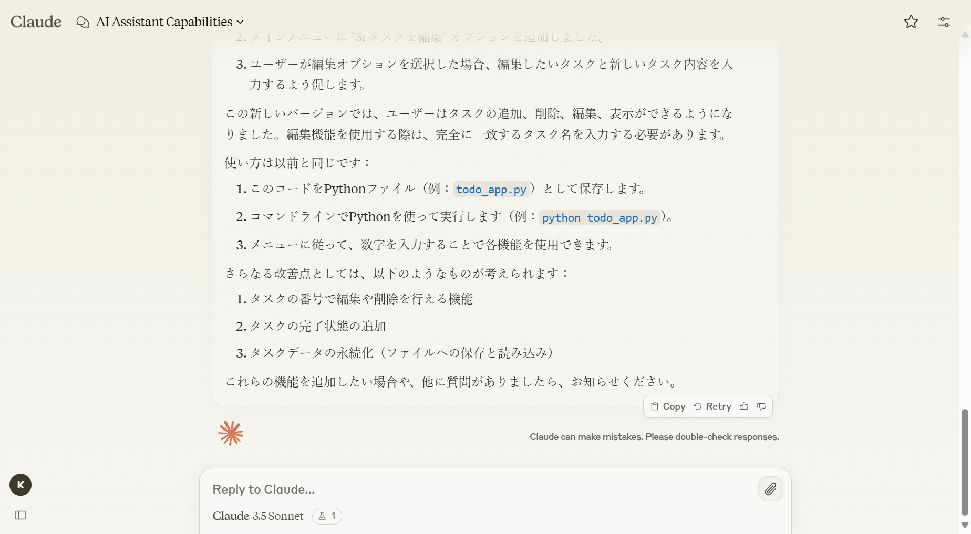Open user avatar K menu
The width and height of the screenshot is (971, 534).
[x=20, y=485]
